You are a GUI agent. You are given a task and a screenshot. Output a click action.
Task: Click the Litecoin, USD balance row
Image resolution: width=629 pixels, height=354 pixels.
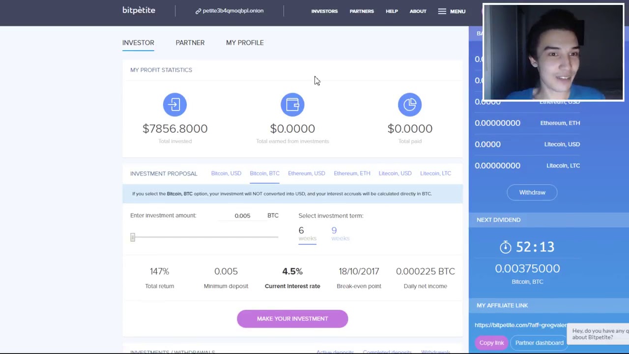pyautogui.click(x=527, y=144)
